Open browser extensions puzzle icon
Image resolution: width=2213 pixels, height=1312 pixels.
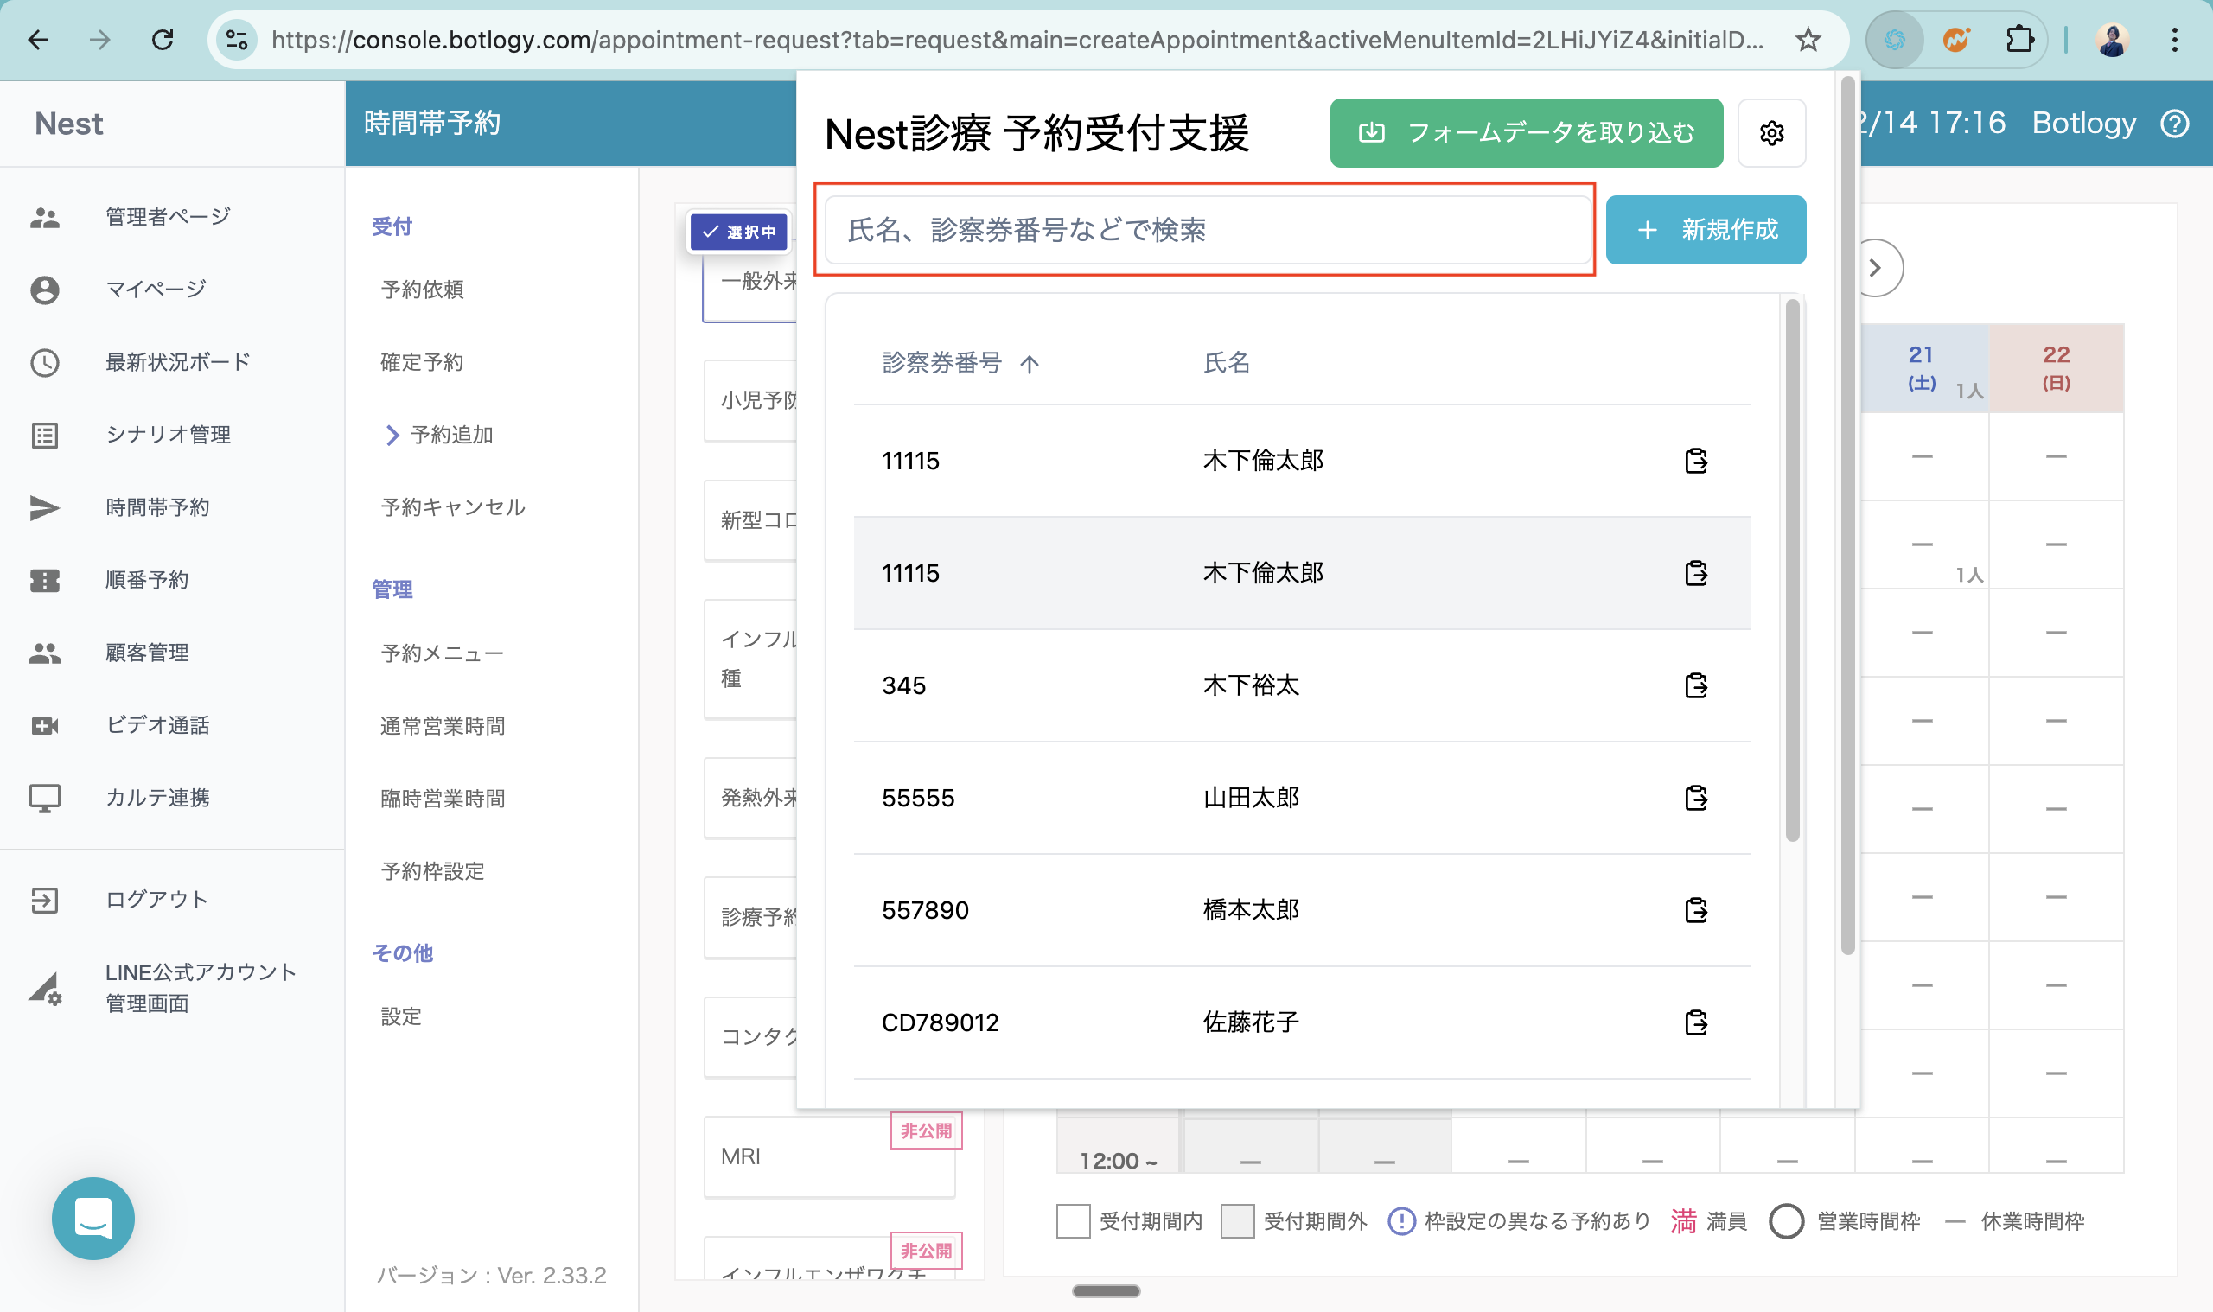(x=2018, y=40)
